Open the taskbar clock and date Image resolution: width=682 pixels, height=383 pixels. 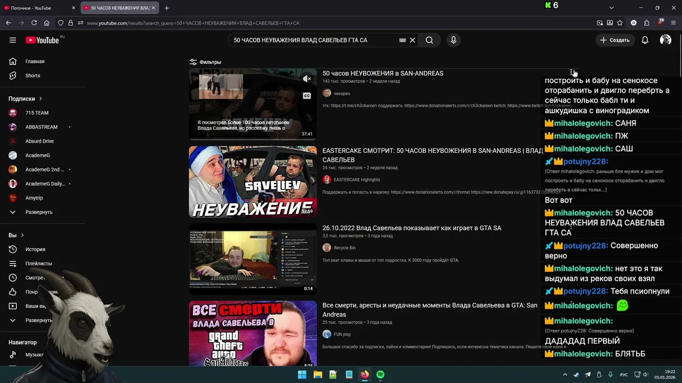click(x=665, y=374)
